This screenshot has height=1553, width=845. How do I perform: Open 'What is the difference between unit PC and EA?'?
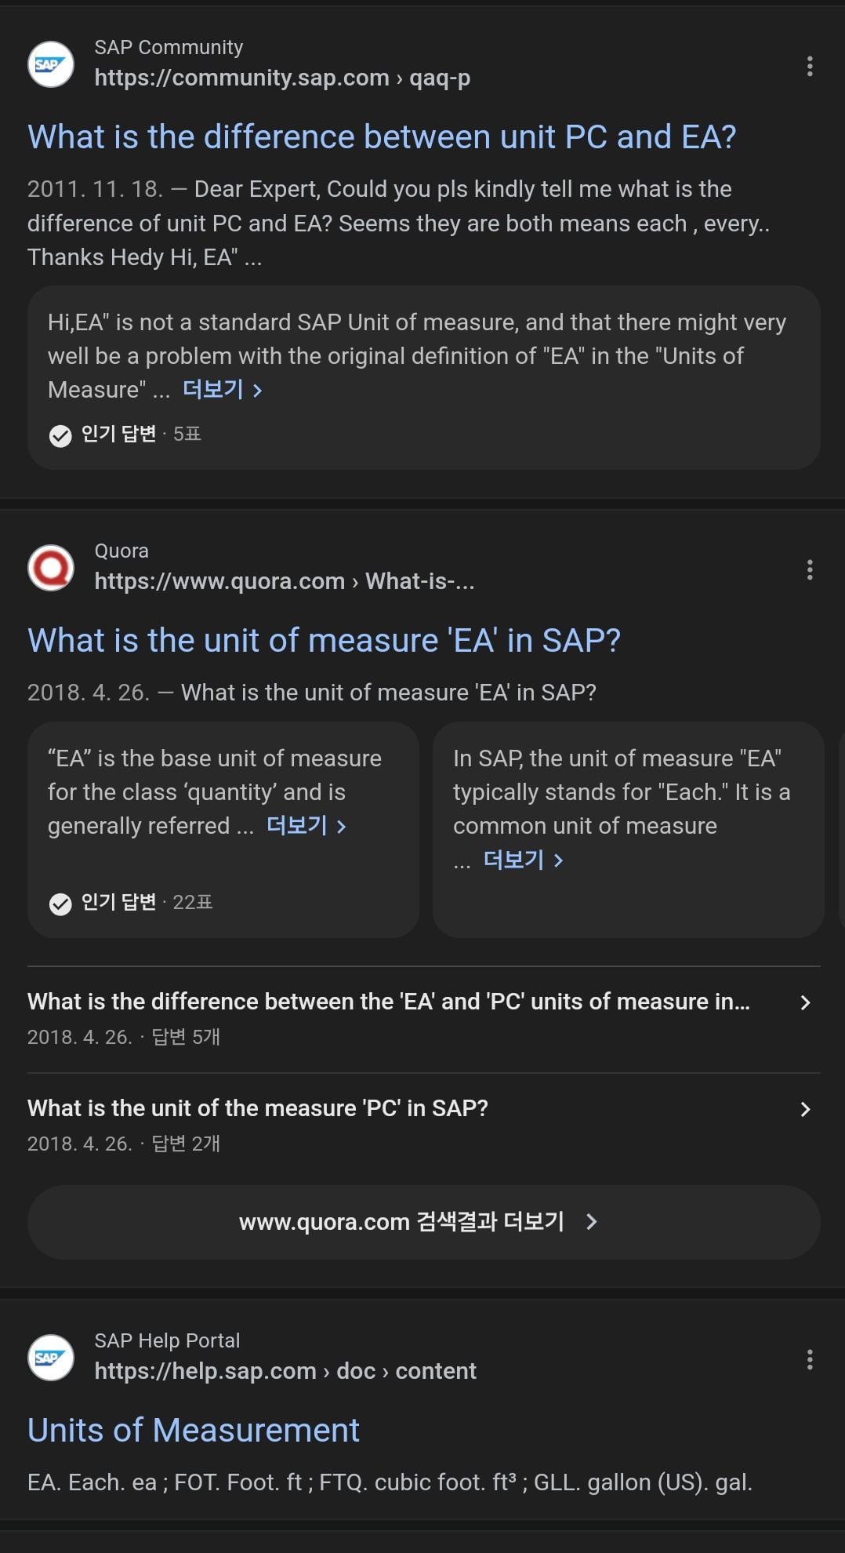tap(382, 137)
